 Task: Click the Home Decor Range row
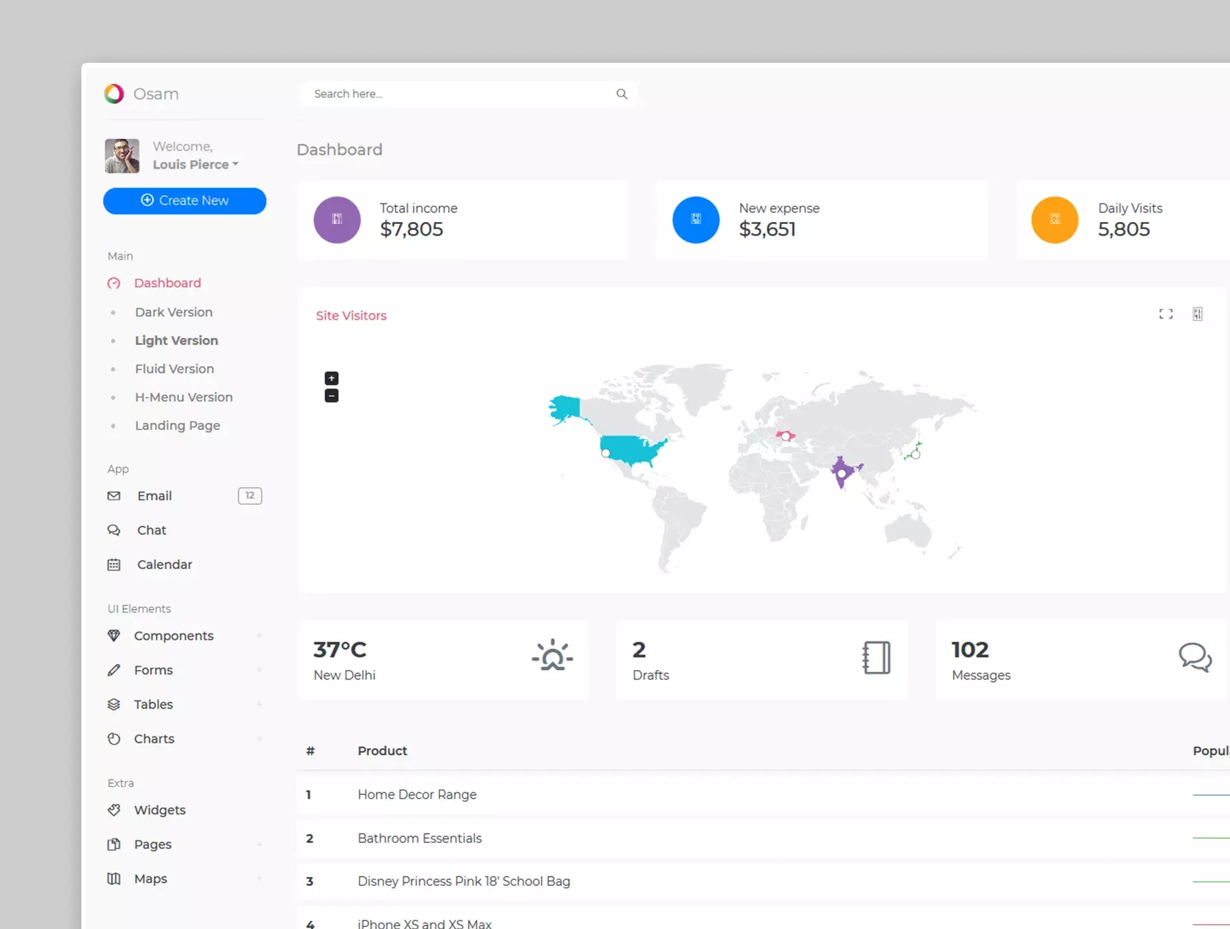tap(763, 794)
